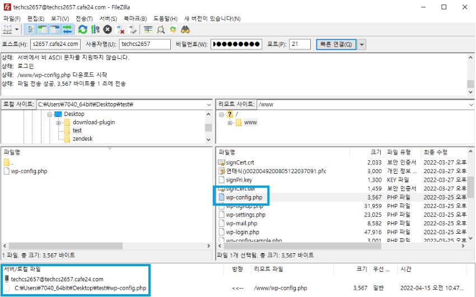Screen dimensions: 476x297
Task: Toggle the transfer queue display
Action: click(67, 30)
